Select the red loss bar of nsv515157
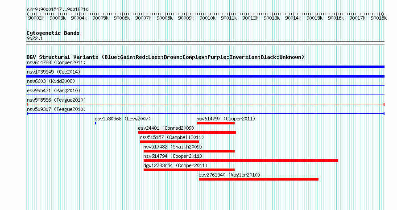Image resolution: width=397 pixels, height=210 pixels. click(x=170, y=142)
